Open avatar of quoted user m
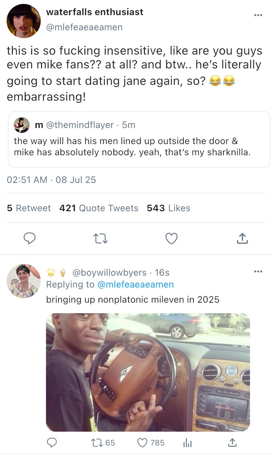This screenshot has width=272, height=456. pos(22,125)
